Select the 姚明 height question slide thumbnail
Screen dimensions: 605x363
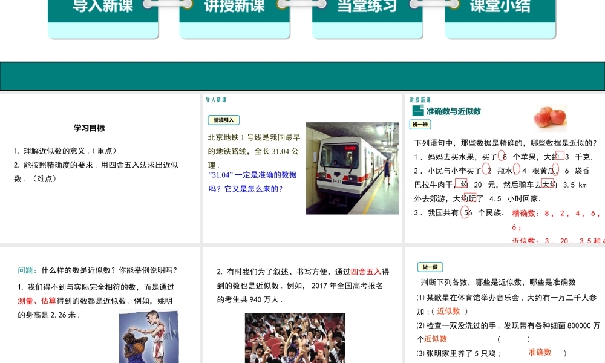pyautogui.click(x=100, y=305)
